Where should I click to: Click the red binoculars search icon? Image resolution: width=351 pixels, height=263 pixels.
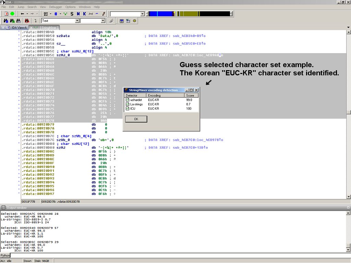click(x=27, y=21)
